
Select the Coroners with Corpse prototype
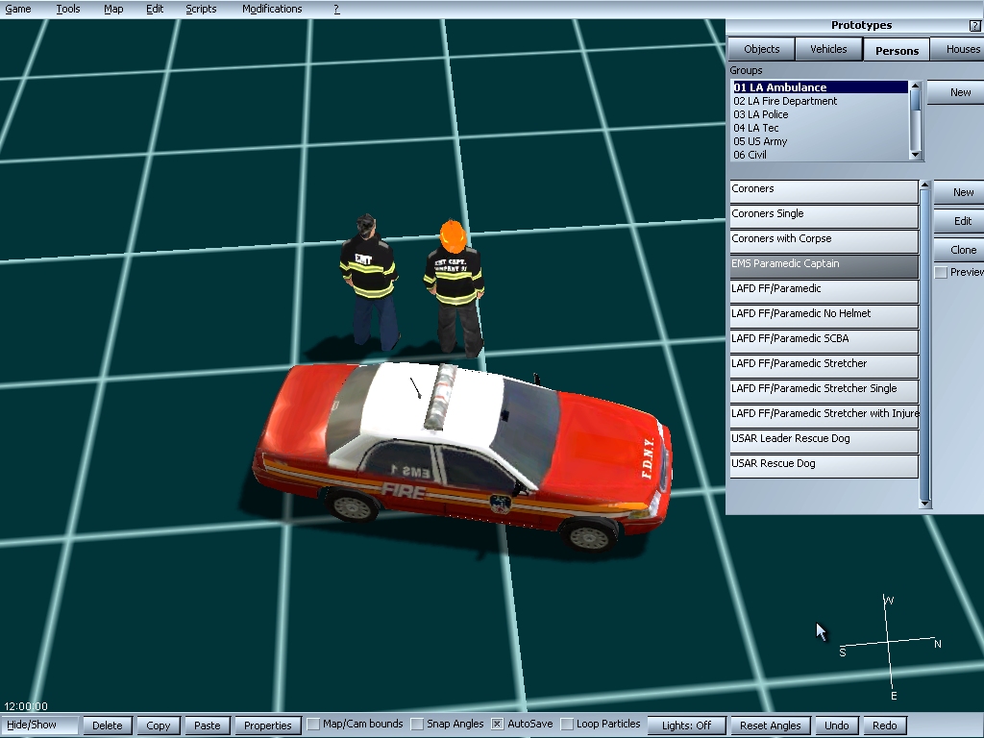824,241
